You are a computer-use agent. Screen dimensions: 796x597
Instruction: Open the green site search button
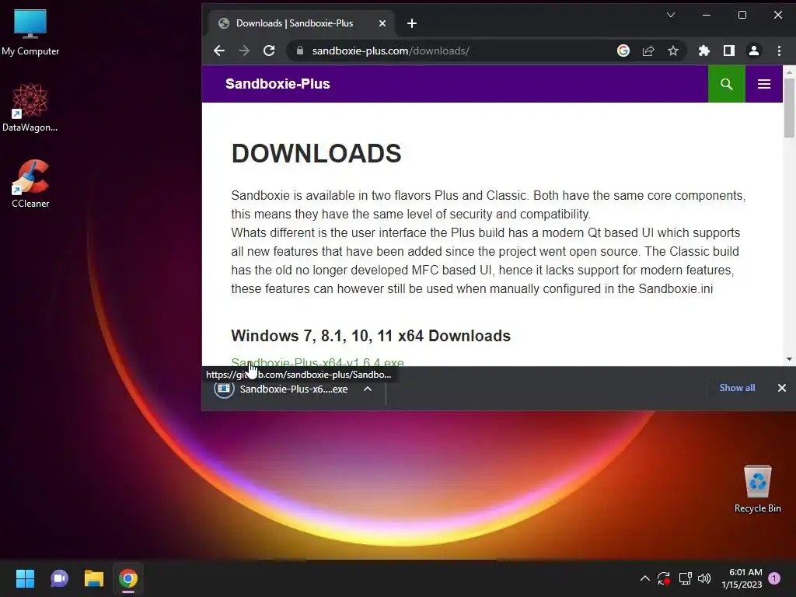pyautogui.click(x=727, y=84)
